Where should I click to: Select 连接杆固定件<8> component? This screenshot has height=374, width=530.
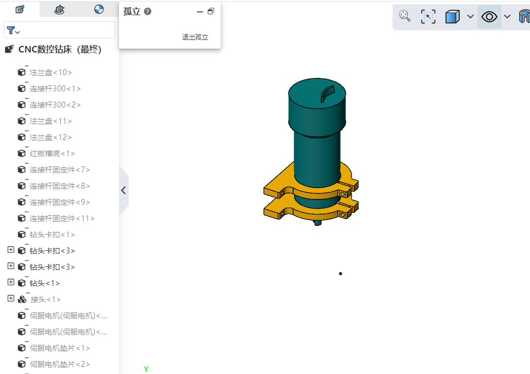click(x=59, y=186)
